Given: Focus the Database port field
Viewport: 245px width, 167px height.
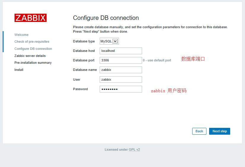Looking at the screenshot, I should pos(121,60).
